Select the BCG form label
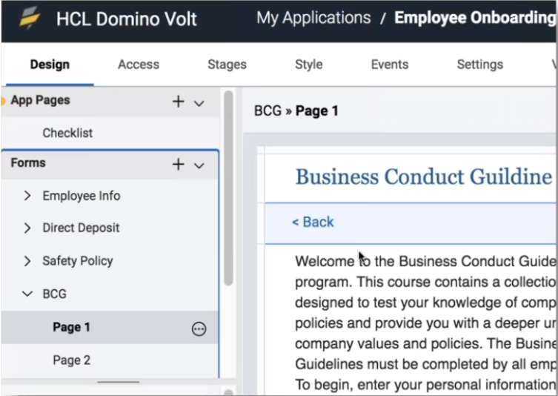The width and height of the screenshot is (558, 396). (54, 294)
